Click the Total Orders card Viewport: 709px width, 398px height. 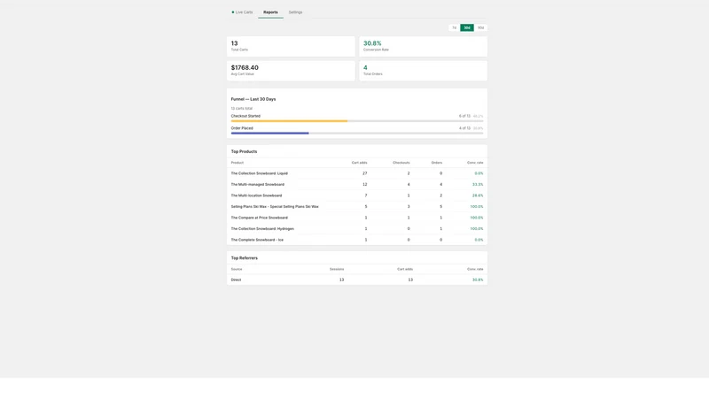click(x=424, y=71)
